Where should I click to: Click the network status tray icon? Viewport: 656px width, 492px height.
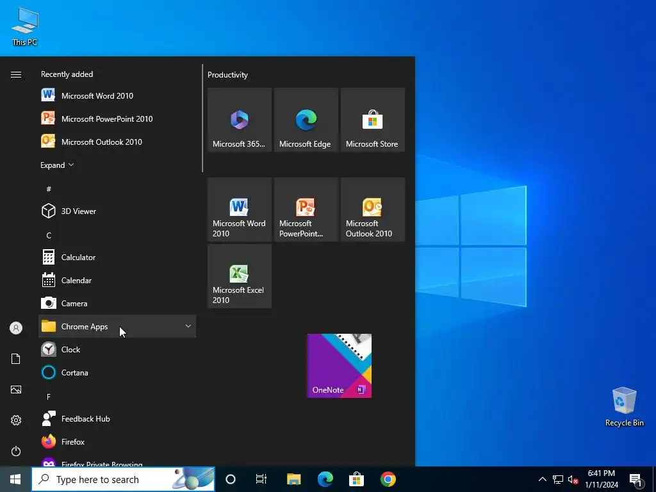click(x=558, y=479)
